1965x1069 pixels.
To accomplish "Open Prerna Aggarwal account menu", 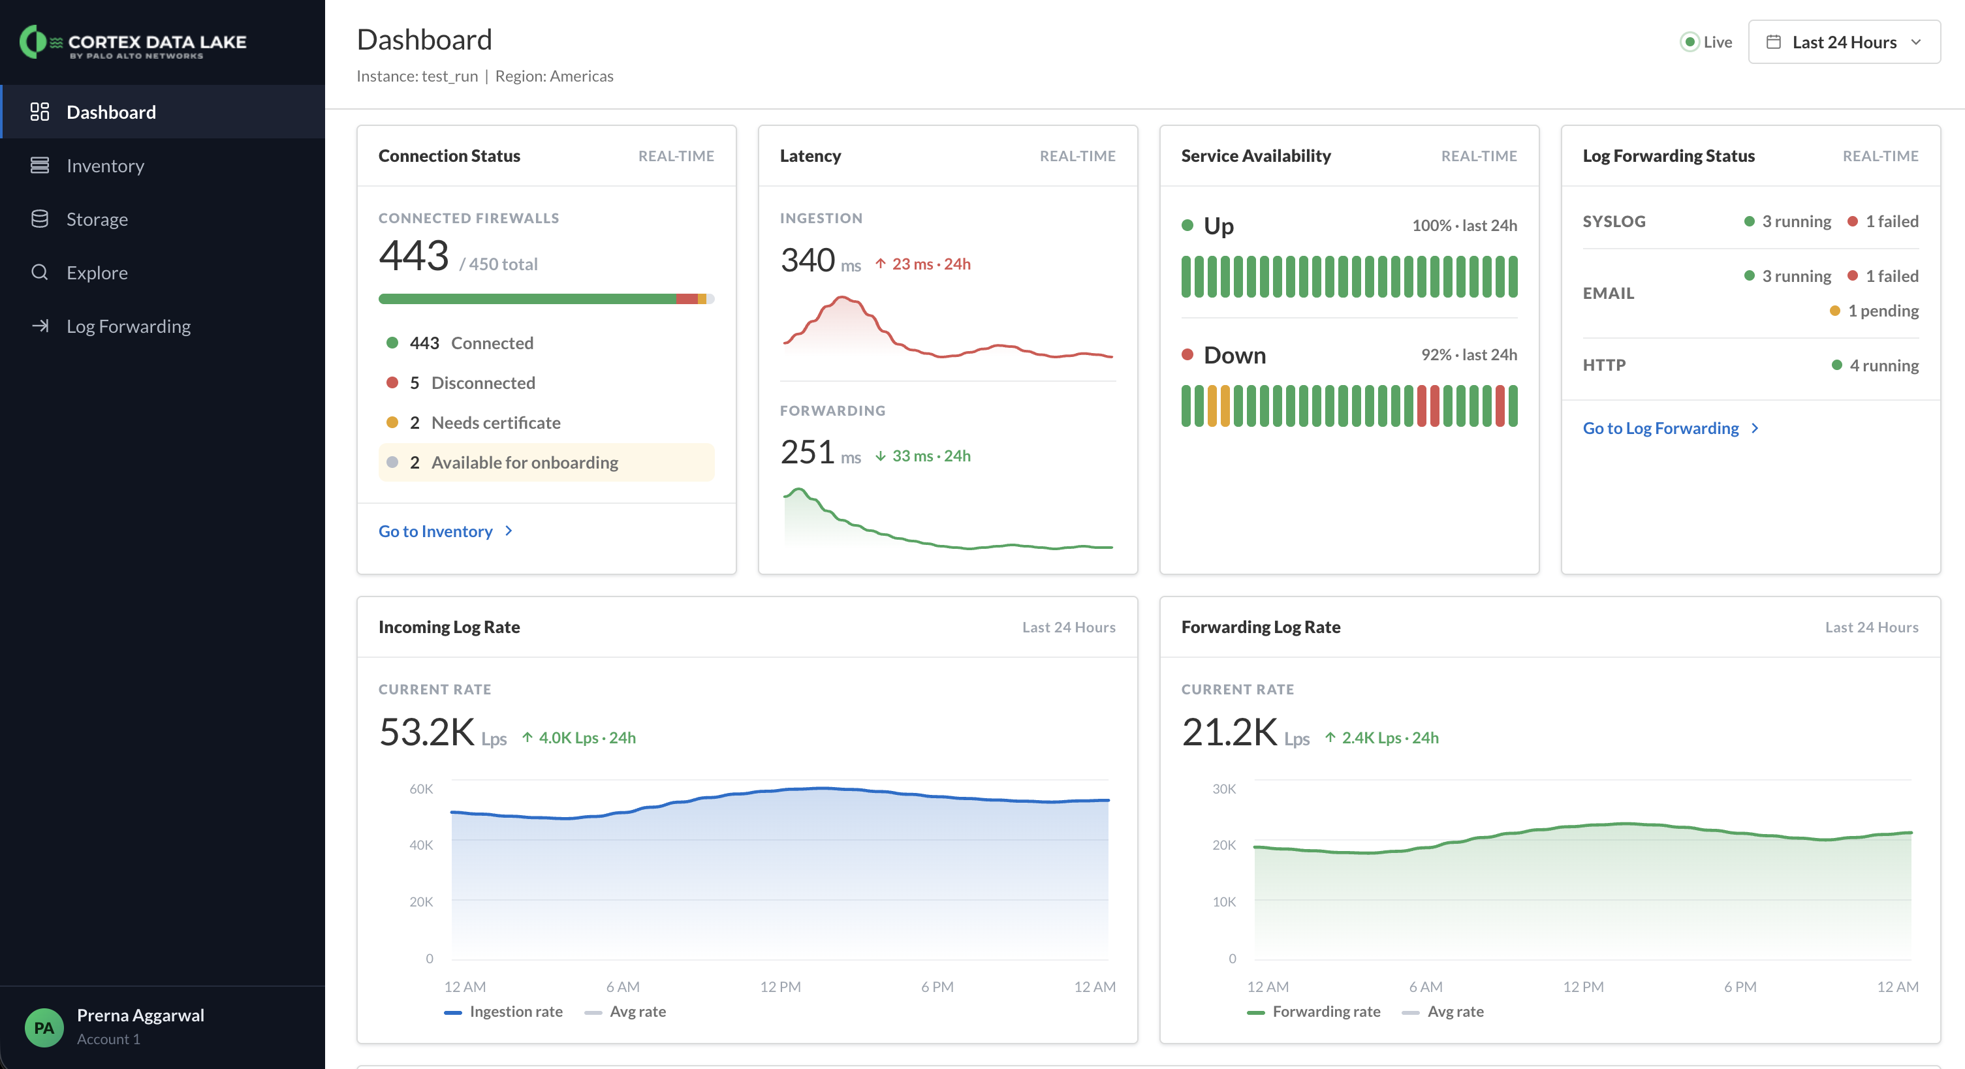I will 163,1027.
